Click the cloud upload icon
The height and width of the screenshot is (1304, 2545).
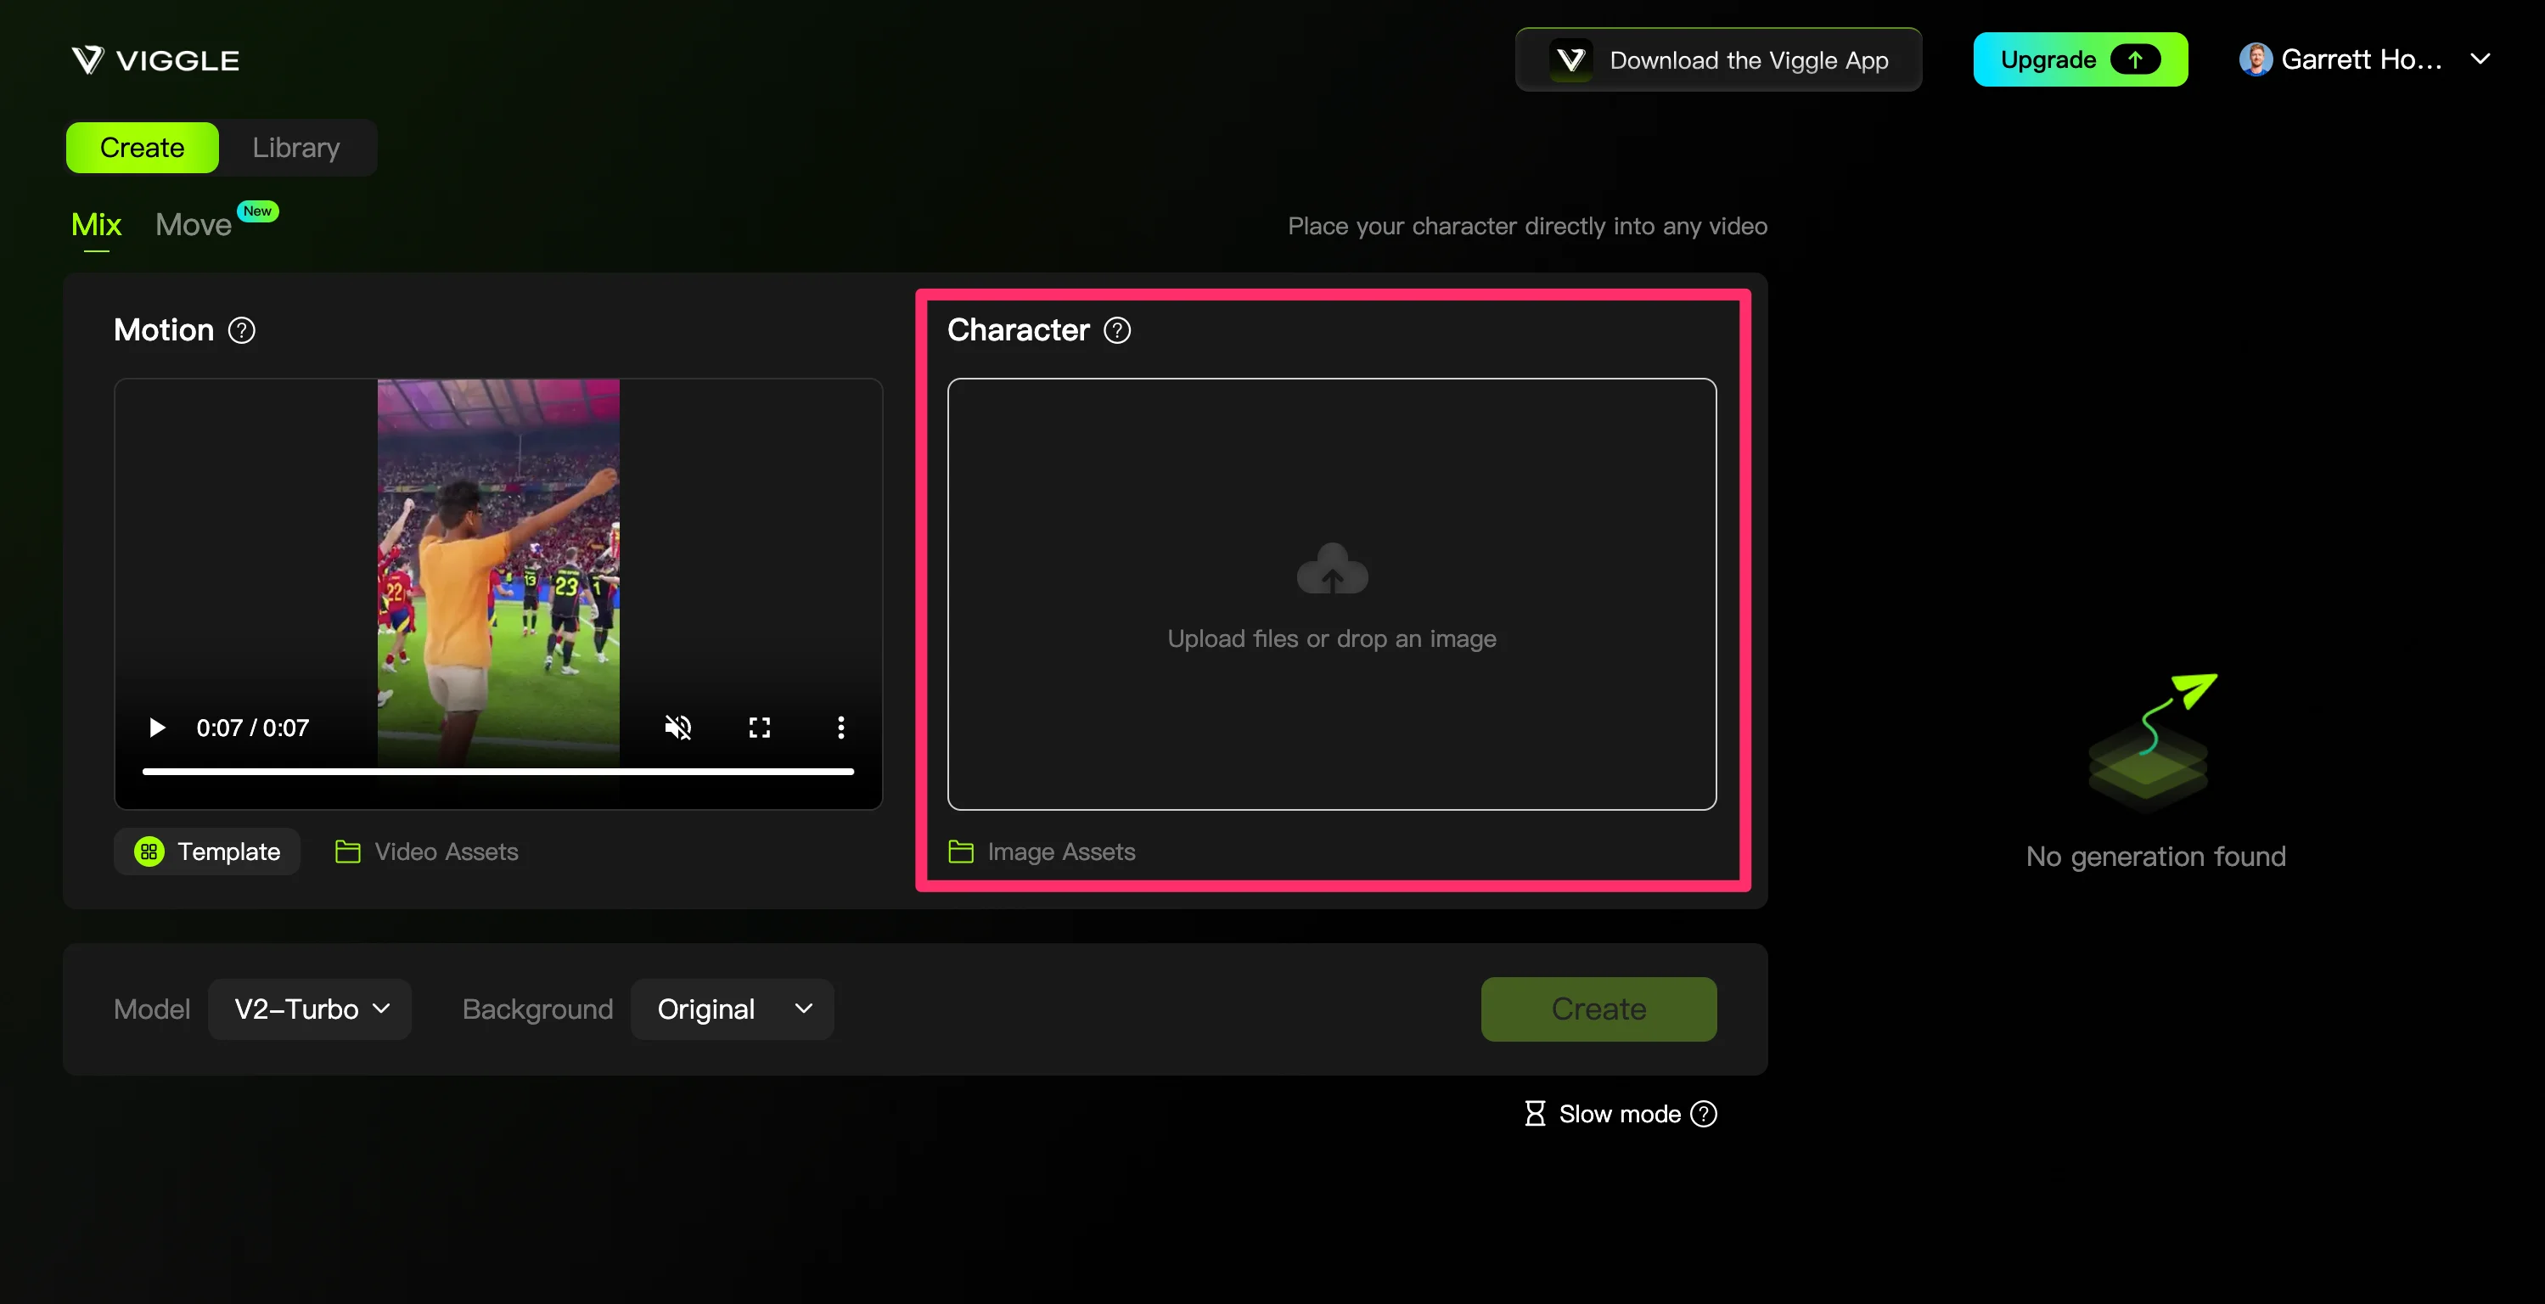tap(1331, 569)
